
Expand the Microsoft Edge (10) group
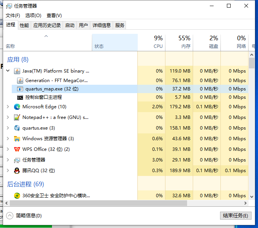coord(8,107)
